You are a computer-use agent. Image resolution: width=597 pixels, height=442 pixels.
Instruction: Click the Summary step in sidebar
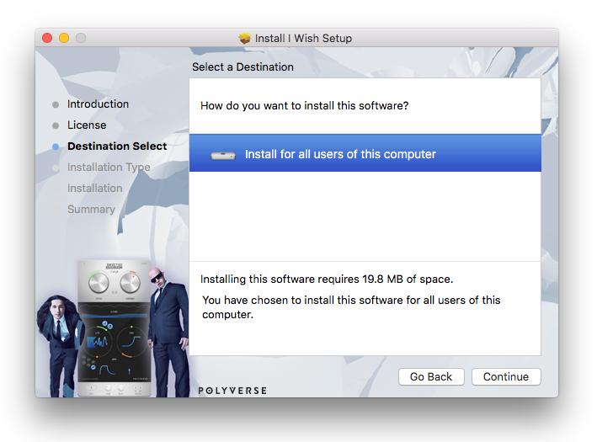(91, 209)
